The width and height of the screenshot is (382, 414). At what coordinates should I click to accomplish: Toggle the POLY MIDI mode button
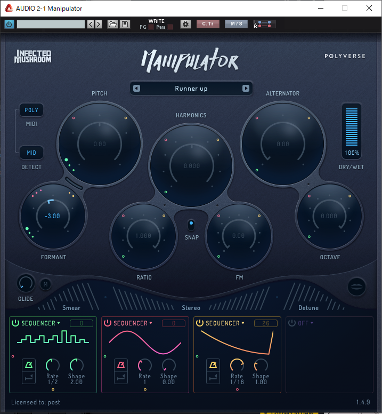point(31,110)
